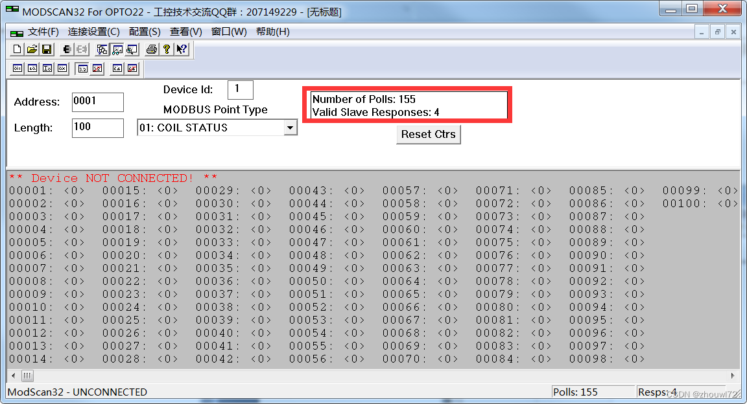747x404 pixels.
Task: Save with the floppy disk icon
Action: 47,49
